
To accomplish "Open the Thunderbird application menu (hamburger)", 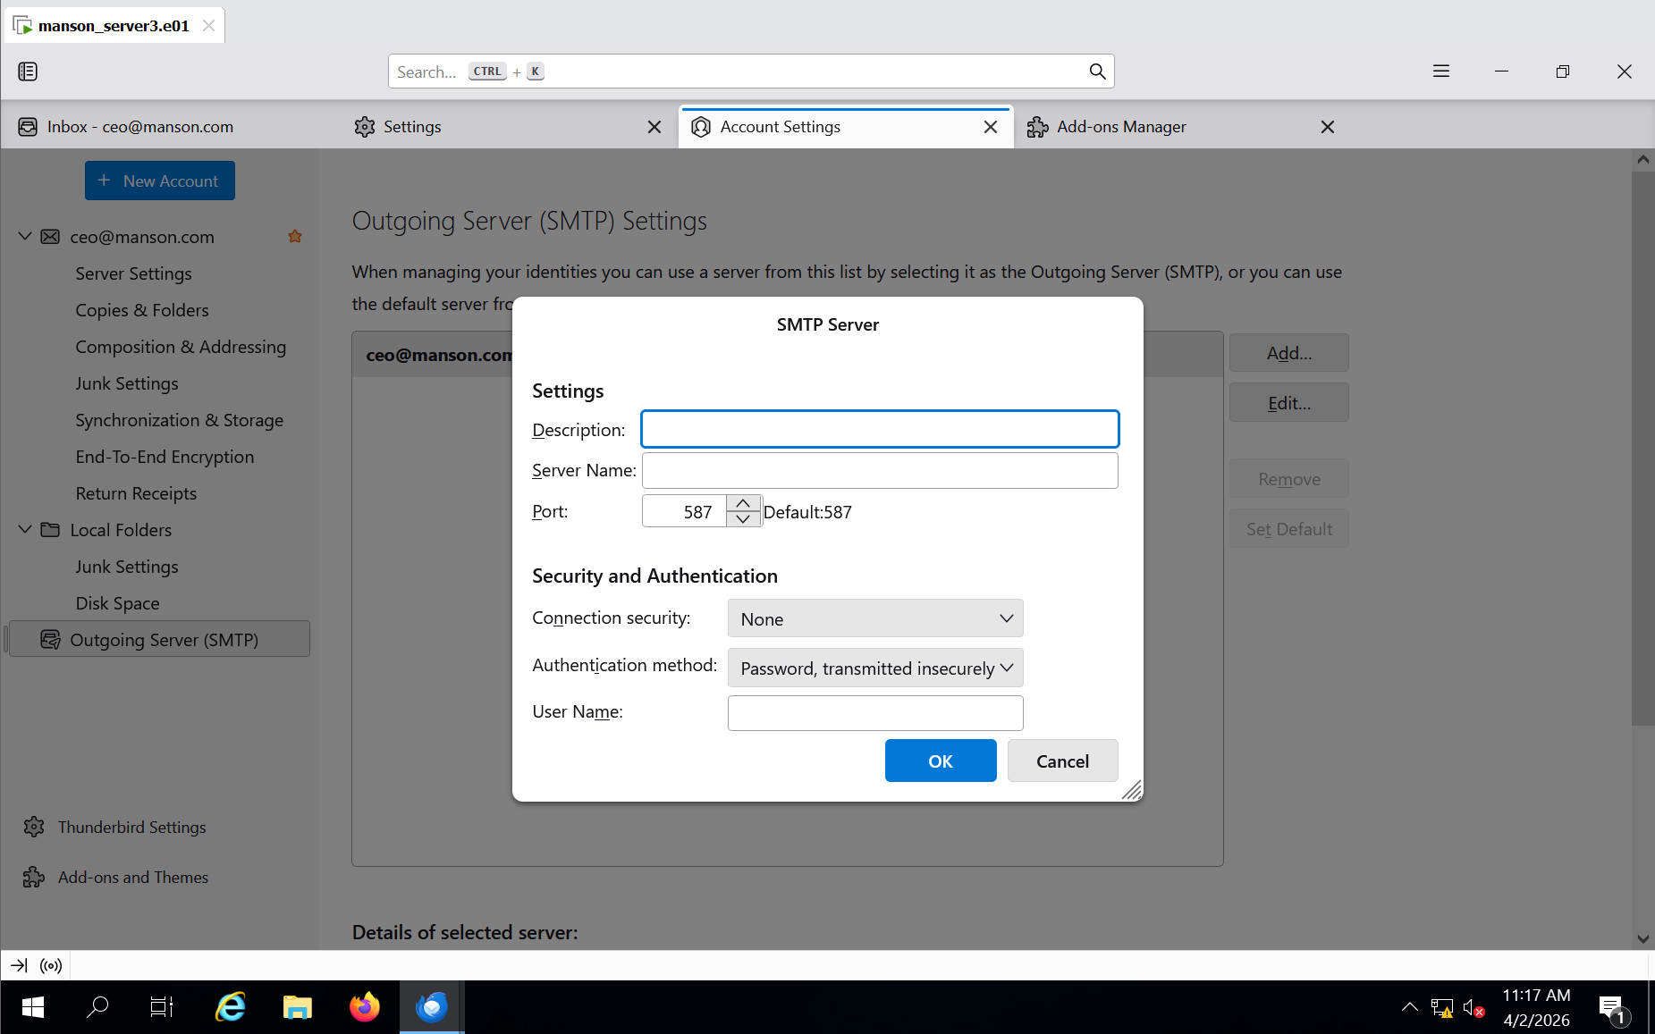I will pyautogui.click(x=1441, y=71).
